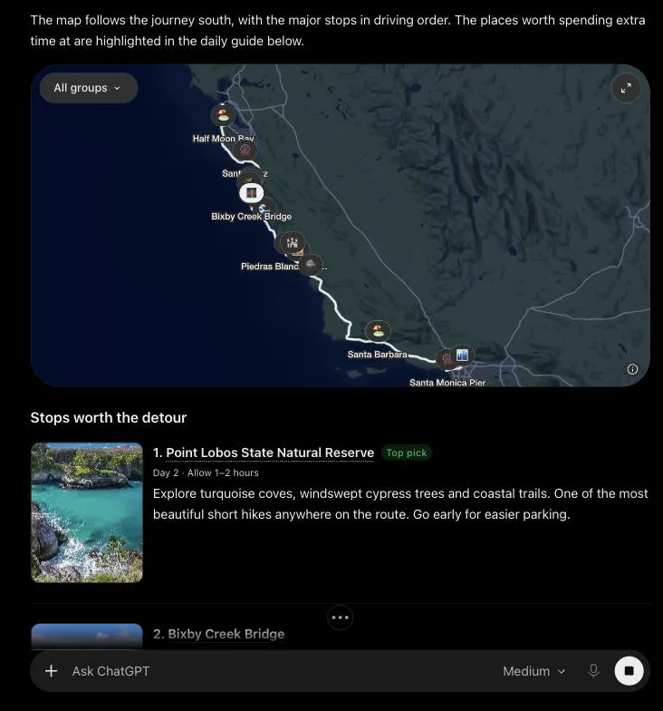Click the city skyline marker above Santa Monica Pier
This screenshot has width=663, height=711.
[x=462, y=355]
